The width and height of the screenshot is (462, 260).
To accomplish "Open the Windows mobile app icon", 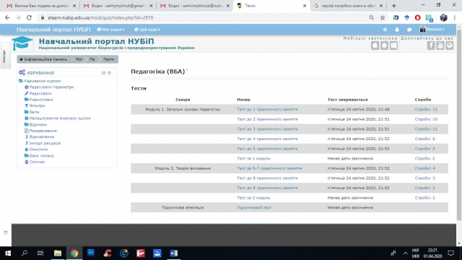I will [x=393, y=45].
